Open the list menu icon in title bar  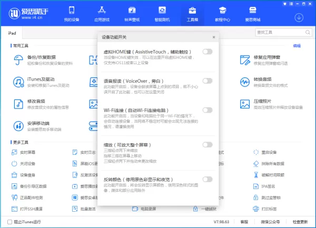pyautogui.click(x=291, y=4)
